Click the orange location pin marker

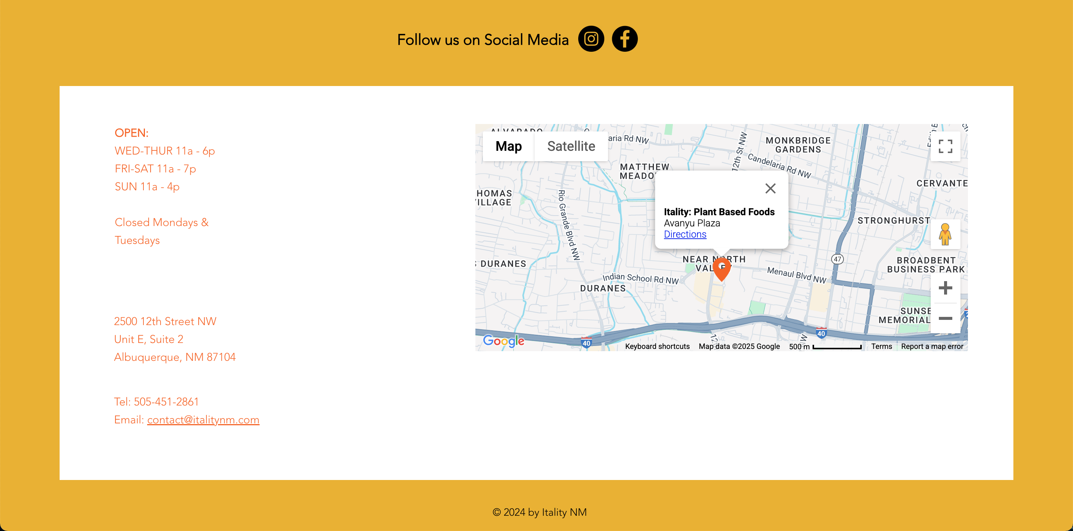[721, 268]
